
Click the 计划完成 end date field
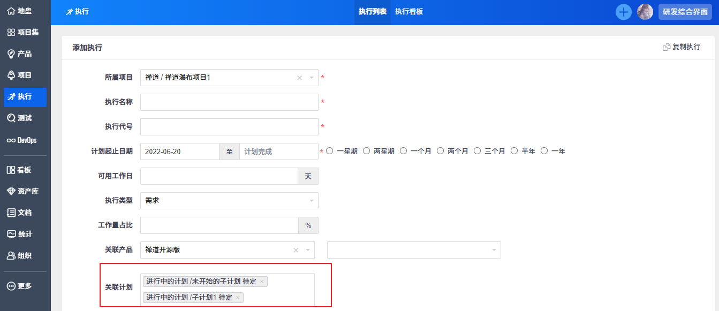point(279,151)
